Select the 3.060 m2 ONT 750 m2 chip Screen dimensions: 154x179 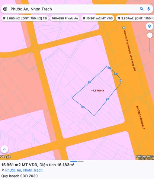pos(25,18)
